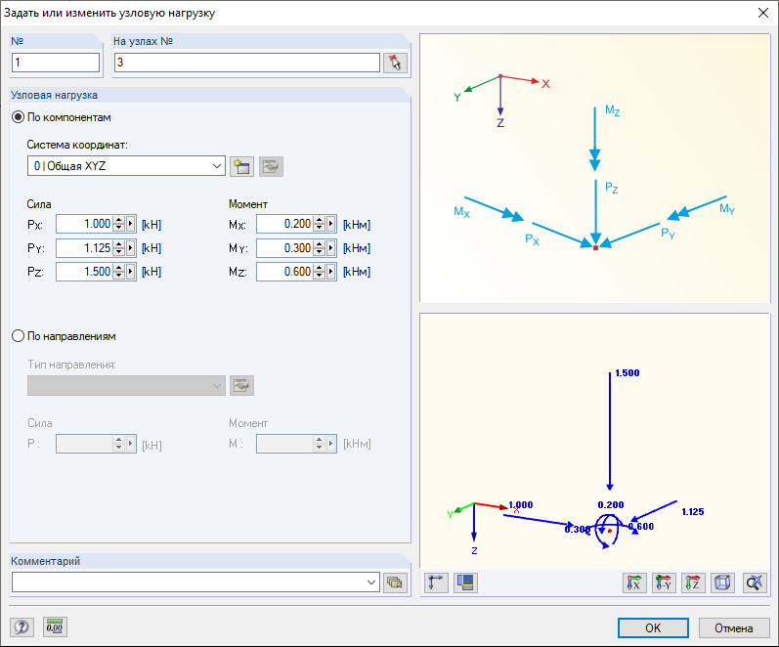Show the view along the Z axis
Image resolution: width=779 pixels, height=647 pixels.
coord(693,582)
